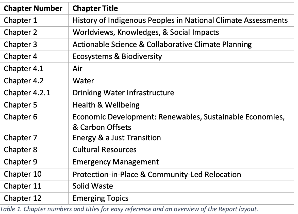298x214 pixels.
Task: Select Worldviews, Knowledges, & Social Impacts title
Action: pyautogui.click(x=146, y=32)
